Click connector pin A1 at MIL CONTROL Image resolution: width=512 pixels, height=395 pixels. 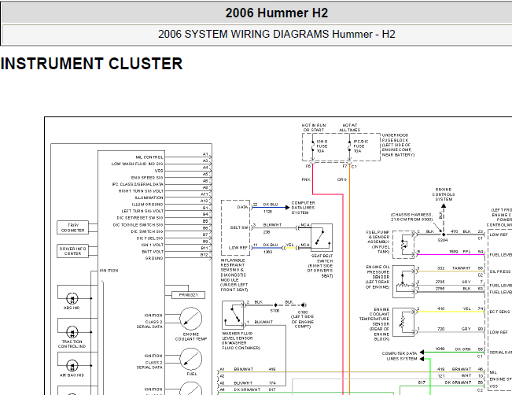205,154
